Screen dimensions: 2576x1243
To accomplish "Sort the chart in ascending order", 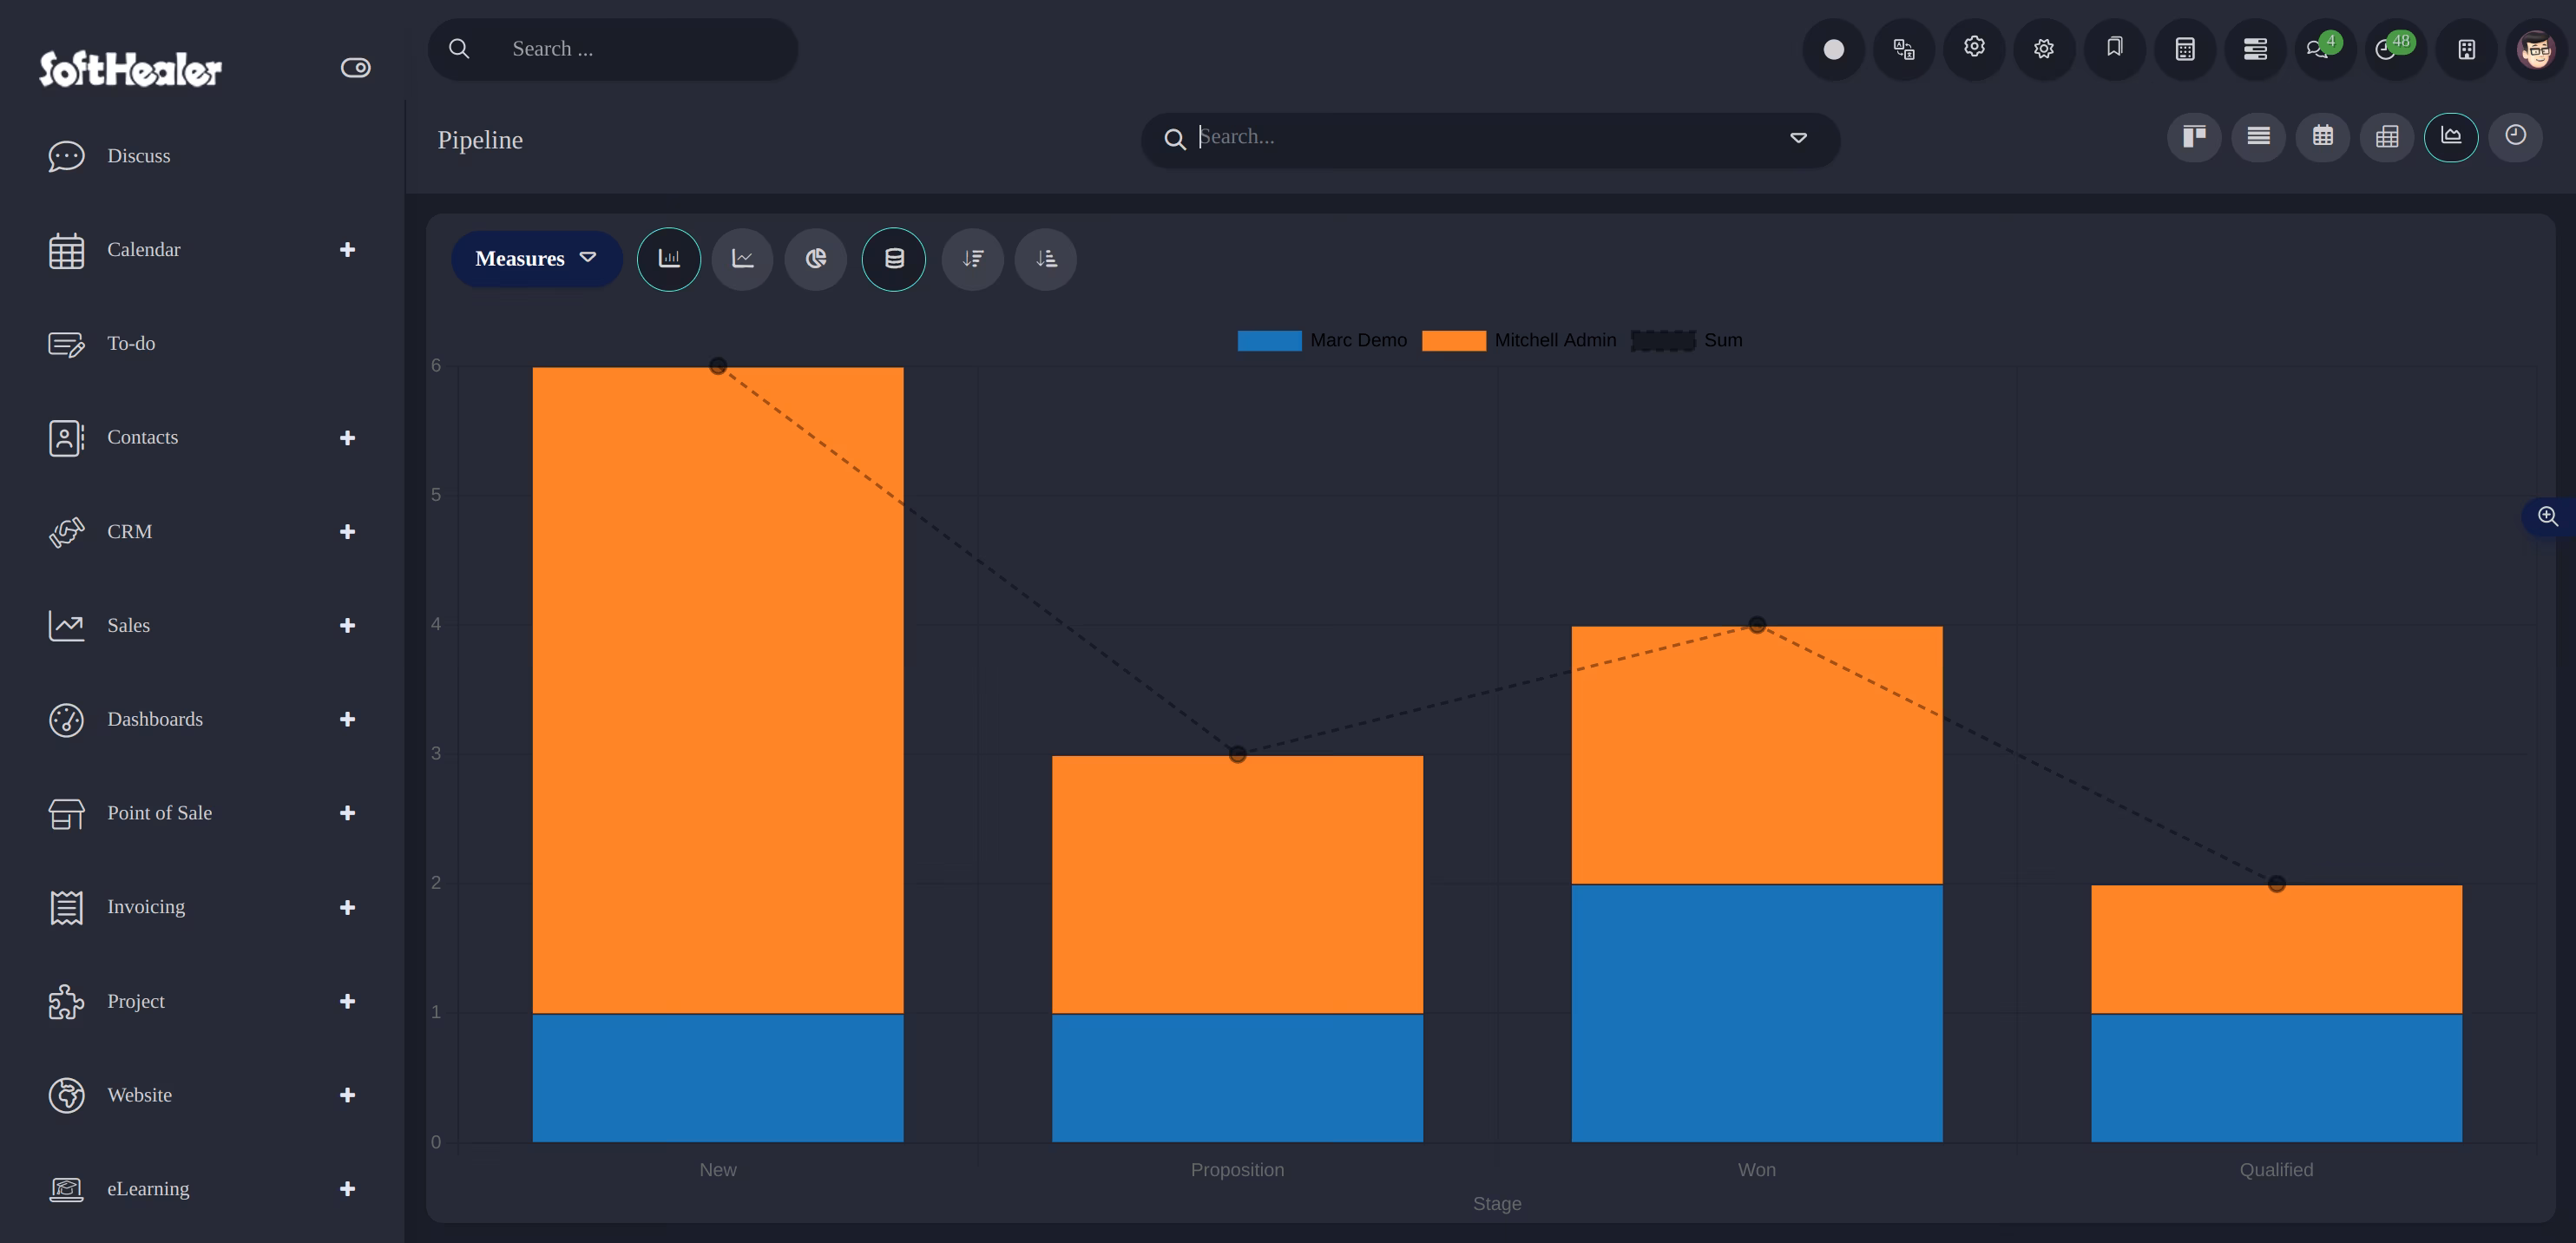I will coord(1046,259).
